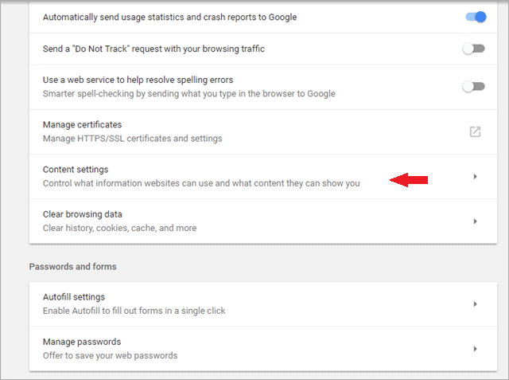Image resolution: width=509 pixels, height=380 pixels.
Task: Click the Manage certificates title text
Action: tap(82, 125)
